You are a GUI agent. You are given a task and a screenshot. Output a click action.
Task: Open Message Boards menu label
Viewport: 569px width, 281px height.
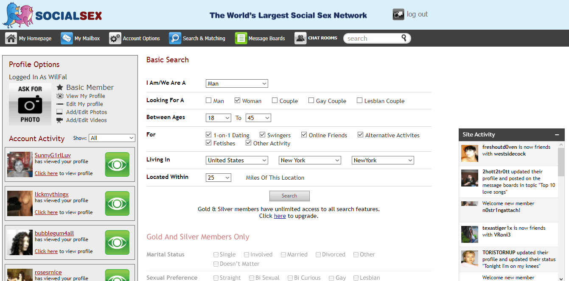(x=267, y=39)
